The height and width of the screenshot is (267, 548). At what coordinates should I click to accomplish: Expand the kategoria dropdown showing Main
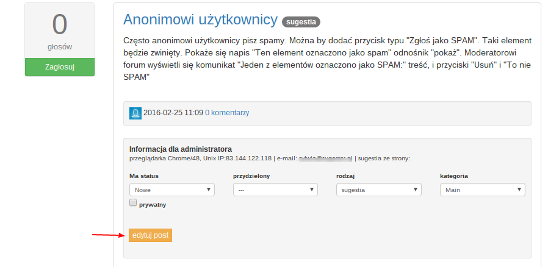click(x=482, y=190)
